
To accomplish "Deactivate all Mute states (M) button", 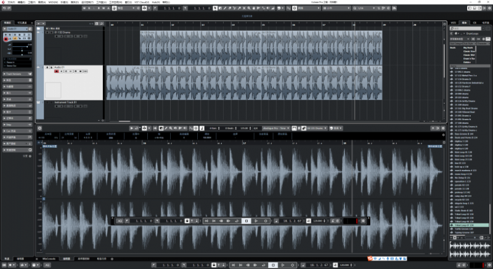I will click(x=84, y=8).
